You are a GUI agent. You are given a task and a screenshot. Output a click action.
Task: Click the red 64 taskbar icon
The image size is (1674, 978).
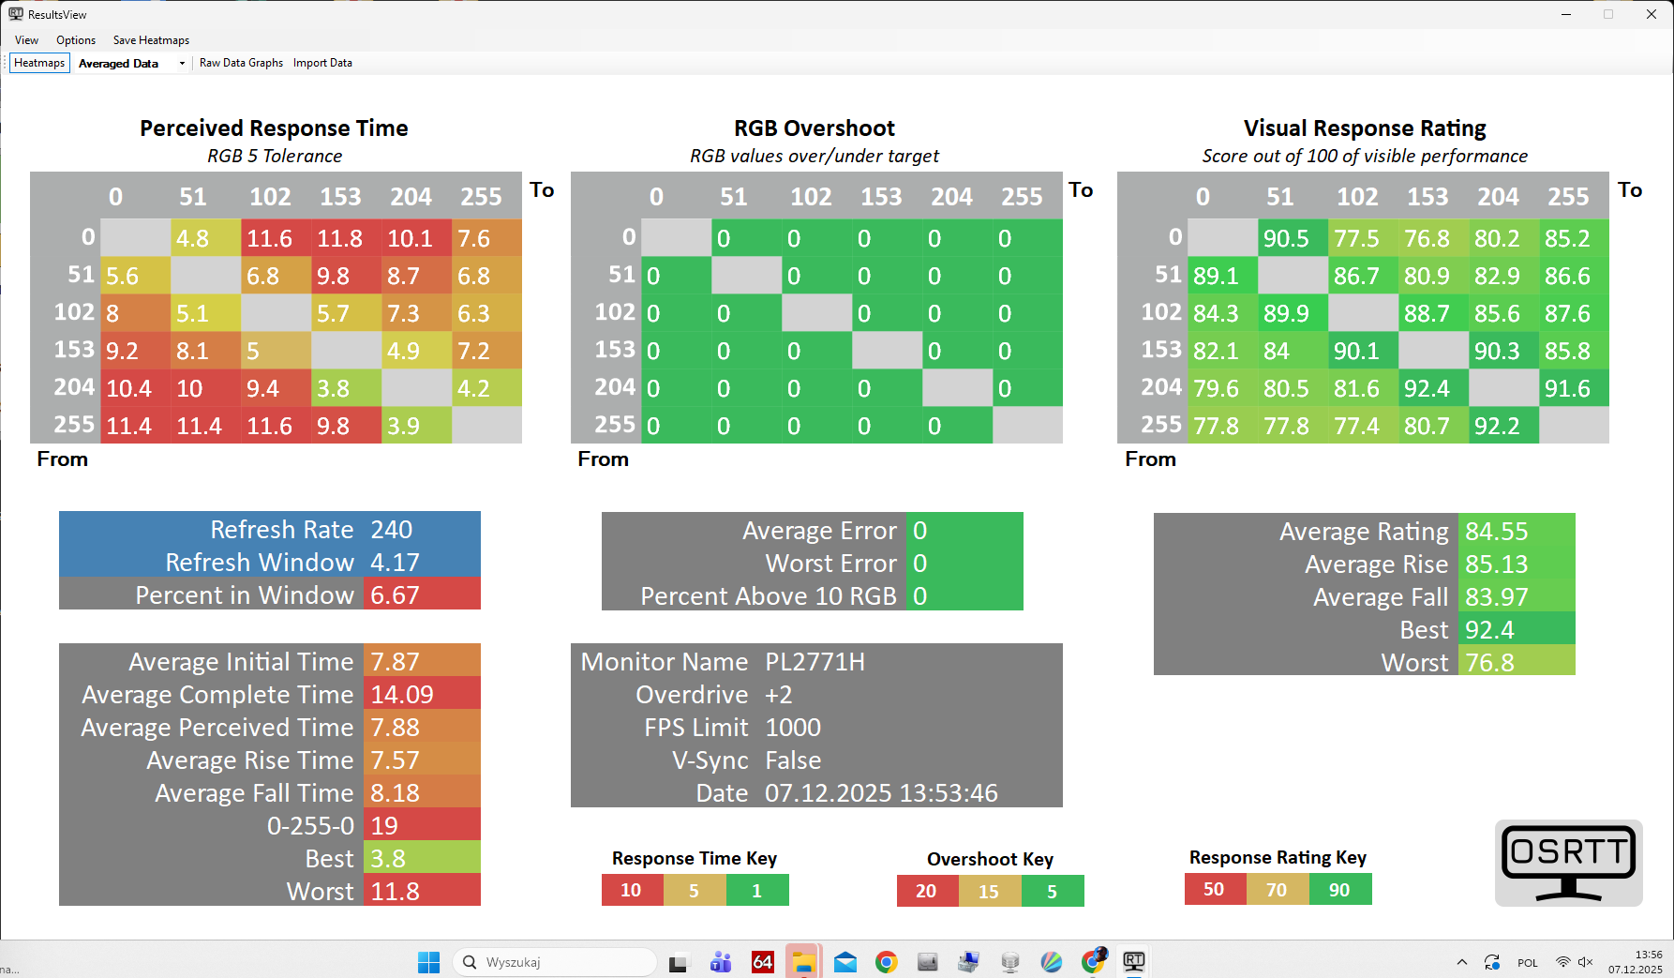click(x=763, y=962)
